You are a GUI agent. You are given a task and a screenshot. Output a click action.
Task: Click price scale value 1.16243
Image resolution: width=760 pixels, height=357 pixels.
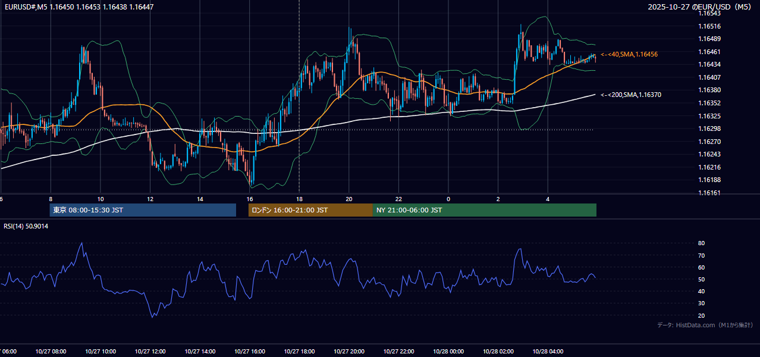click(709, 154)
